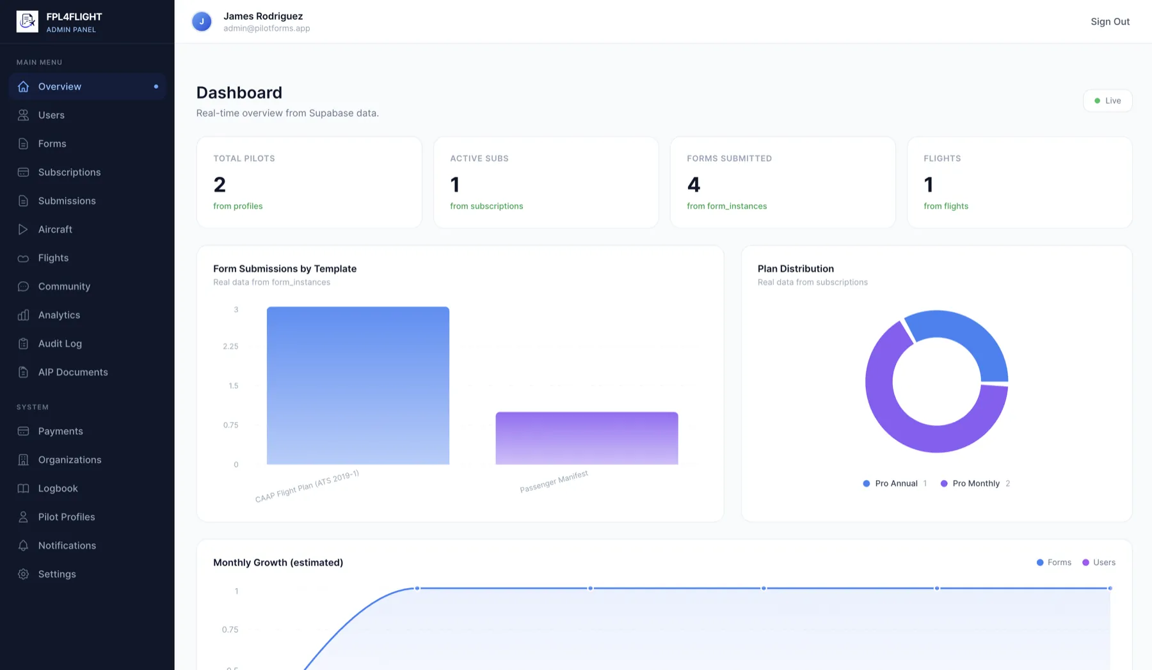Image resolution: width=1152 pixels, height=670 pixels.
Task: Toggle the Users legend in Monthly Growth
Action: click(x=1098, y=563)
